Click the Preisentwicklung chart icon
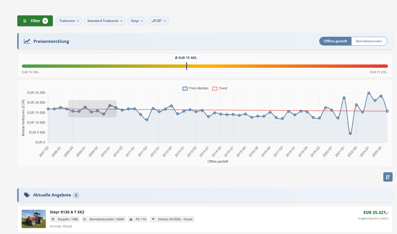Viewport: 397px width, 234px height. (27, 41)
